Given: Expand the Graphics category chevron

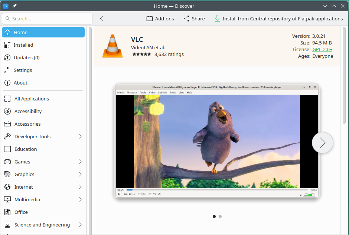Looking at the screenshot, I should (80, 174).
